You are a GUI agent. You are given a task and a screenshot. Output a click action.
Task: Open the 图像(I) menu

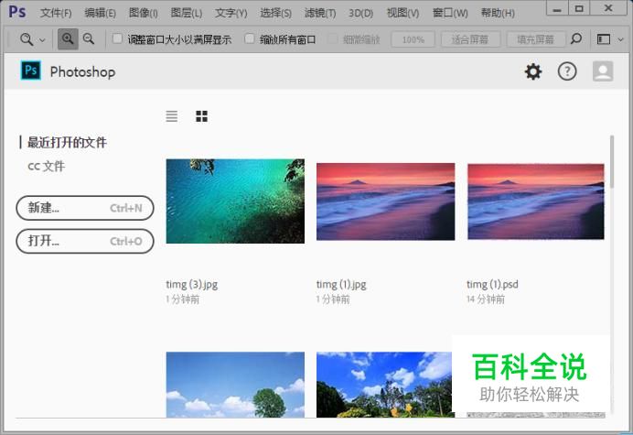143,13
